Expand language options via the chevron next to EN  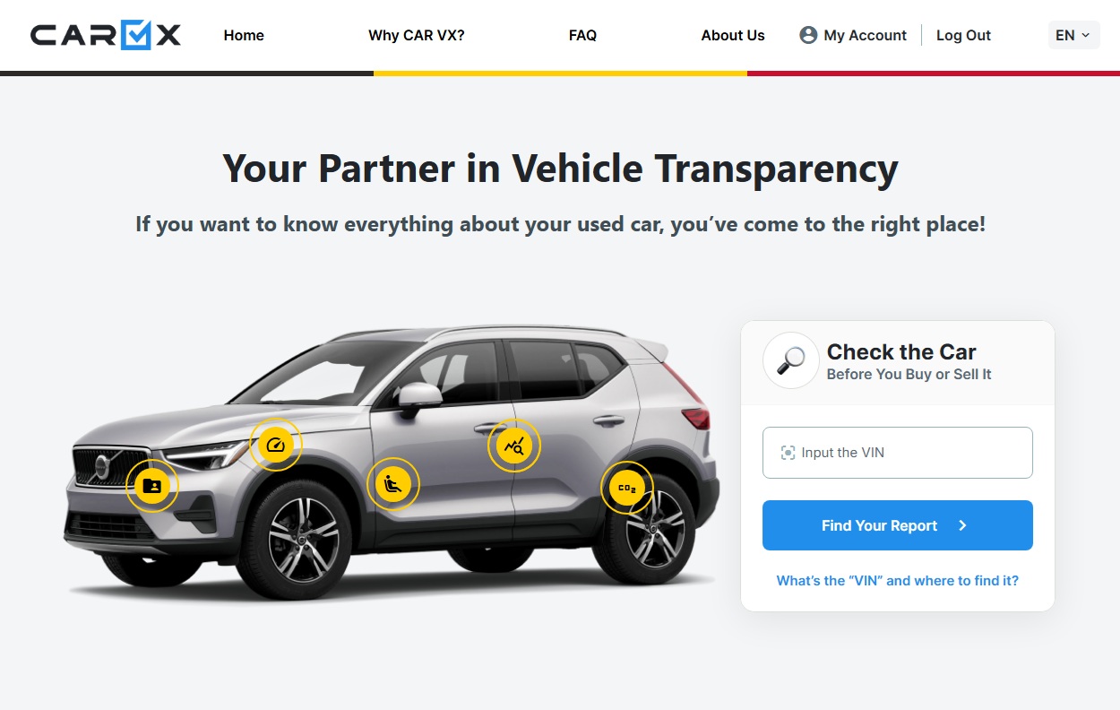(1086, 35)
